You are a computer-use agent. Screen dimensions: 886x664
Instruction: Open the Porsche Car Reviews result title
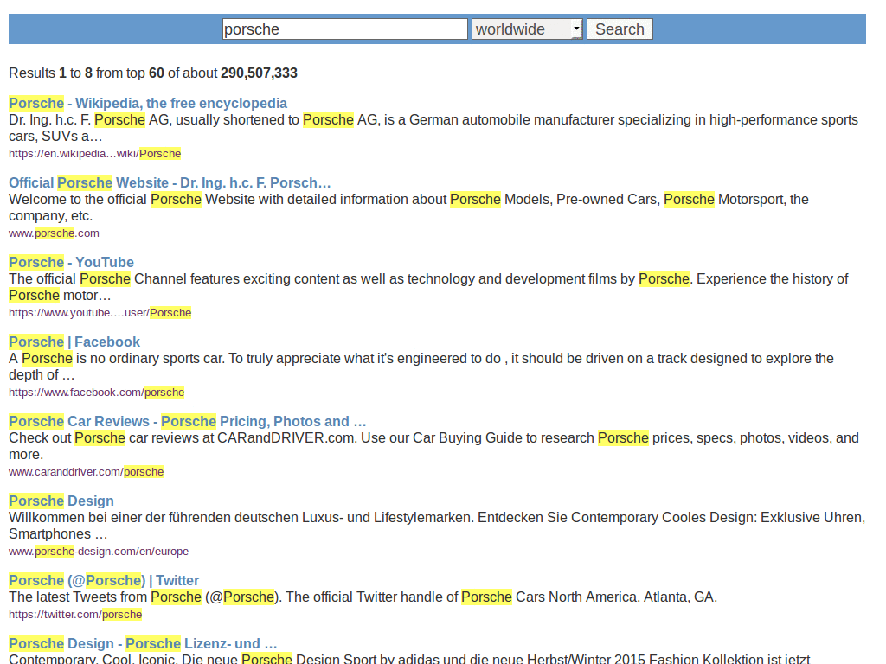click(x=187, y=422)
